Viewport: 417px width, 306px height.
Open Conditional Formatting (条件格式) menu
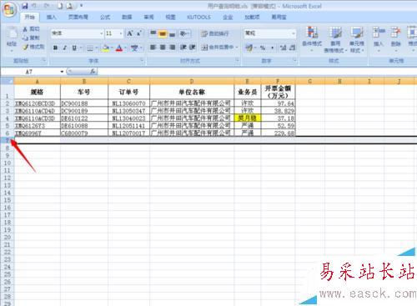point(312,39)
